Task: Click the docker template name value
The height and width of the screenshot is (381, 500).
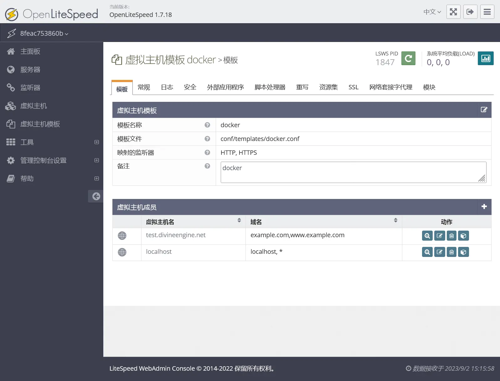Action: coord(230,125)
